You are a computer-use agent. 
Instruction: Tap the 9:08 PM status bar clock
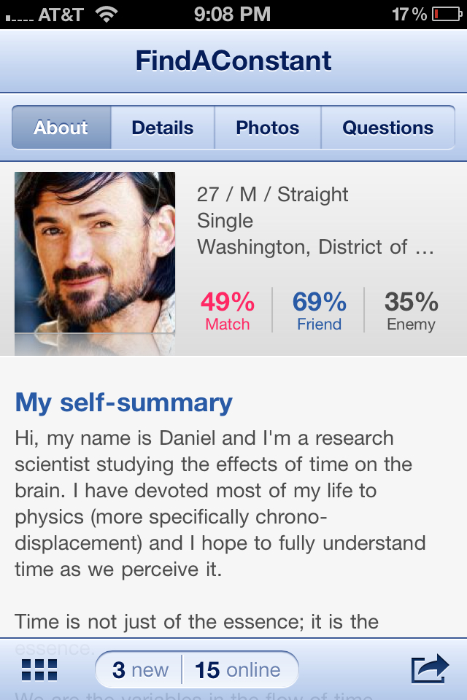[x=233, y=14]
